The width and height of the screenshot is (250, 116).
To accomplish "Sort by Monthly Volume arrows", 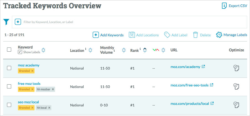I will pyautogui.click(x=124, y=50).
